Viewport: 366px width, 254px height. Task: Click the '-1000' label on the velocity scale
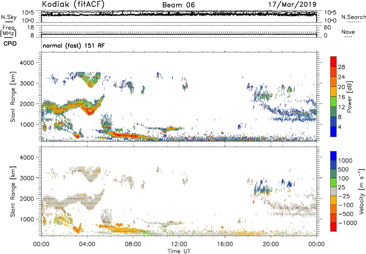click(x=347, y=223)
